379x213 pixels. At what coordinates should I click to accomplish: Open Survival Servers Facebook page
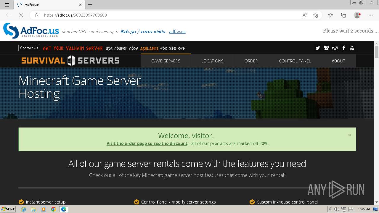click(x=343, y=48)
